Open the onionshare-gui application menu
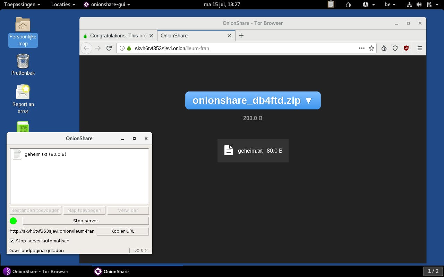This screenshot has width=444, height=277. click(107, 5)
